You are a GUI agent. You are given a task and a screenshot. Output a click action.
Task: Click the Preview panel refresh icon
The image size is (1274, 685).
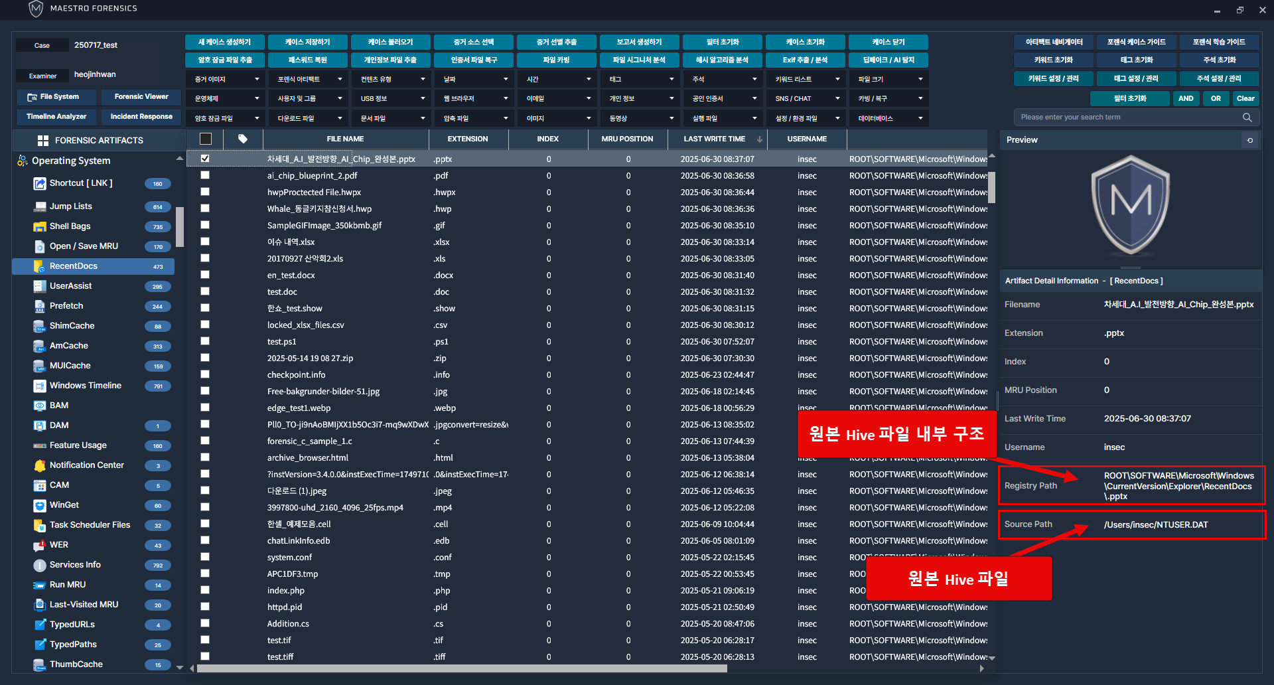tap(1250, 140)
